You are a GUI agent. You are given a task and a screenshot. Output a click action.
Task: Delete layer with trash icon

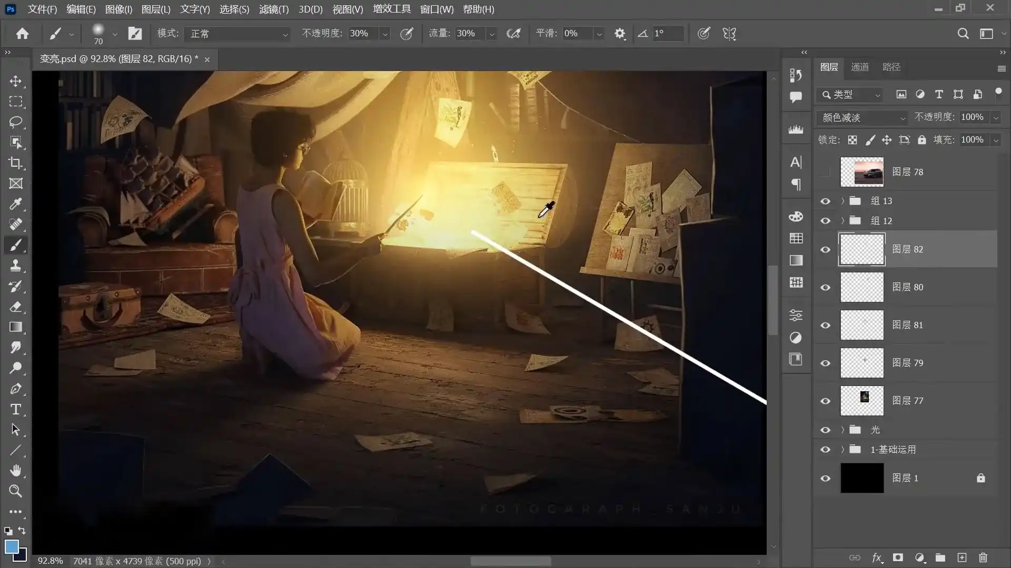(983, 557)
